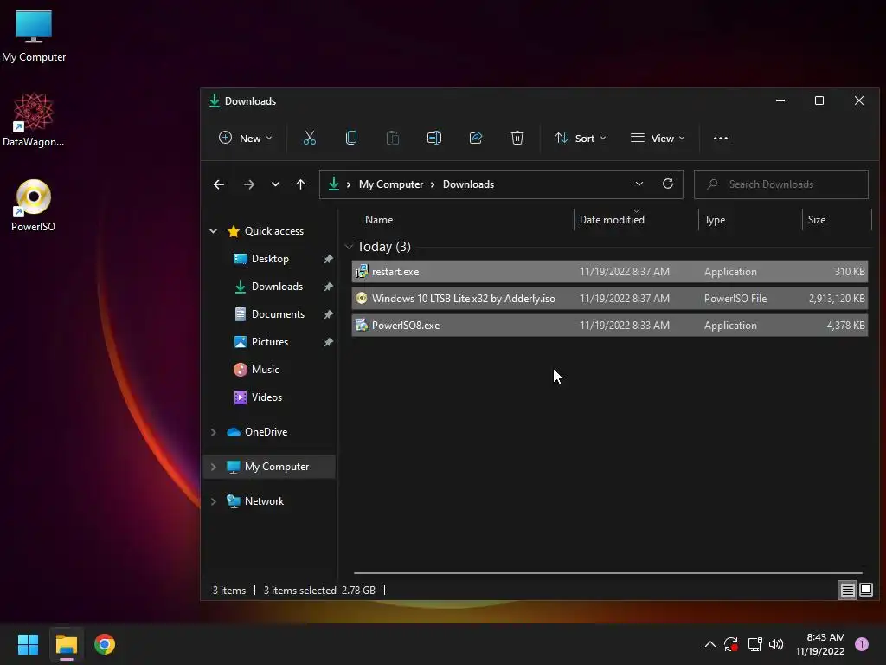Open the New dropdown menu
Screen dimensions: 886x665
245,138
